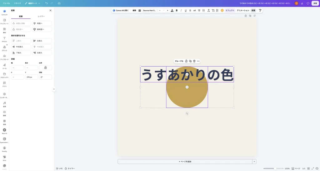The width and height of the screenshot is (320, 171).
Task: Toggle bold formatting
Action: pos(177,10)
